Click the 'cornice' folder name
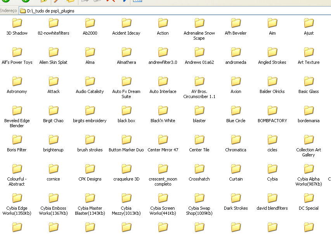 pos(54,179)
